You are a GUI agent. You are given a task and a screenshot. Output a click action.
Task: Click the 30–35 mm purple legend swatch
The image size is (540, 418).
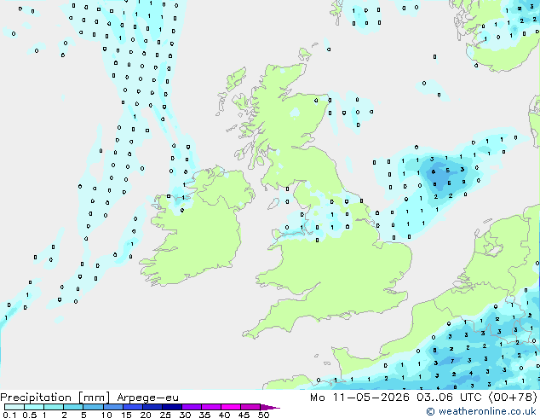[191, 407]
